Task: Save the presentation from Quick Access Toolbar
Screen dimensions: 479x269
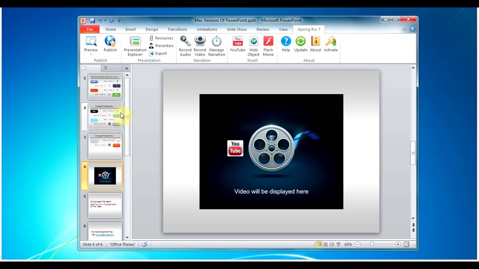Action: click(92, 21)
